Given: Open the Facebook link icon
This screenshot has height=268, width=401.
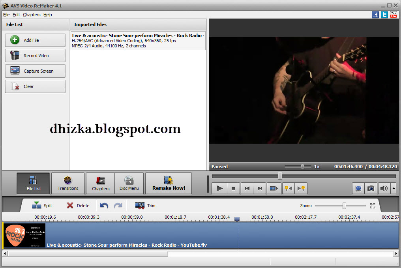Looking at the screenshot, I should click(x=375, y=15).
